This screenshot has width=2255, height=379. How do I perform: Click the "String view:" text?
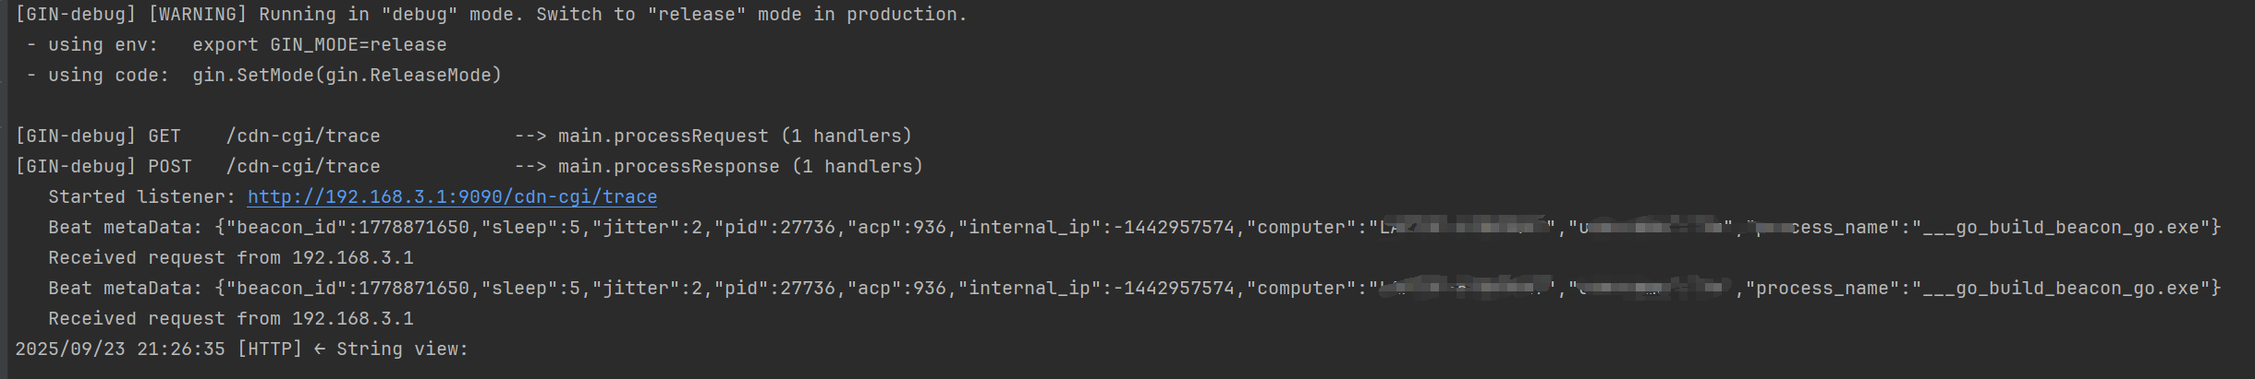402,349
